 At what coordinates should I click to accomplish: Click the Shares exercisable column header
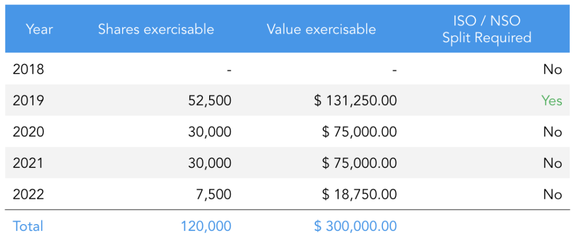(156, 29)
